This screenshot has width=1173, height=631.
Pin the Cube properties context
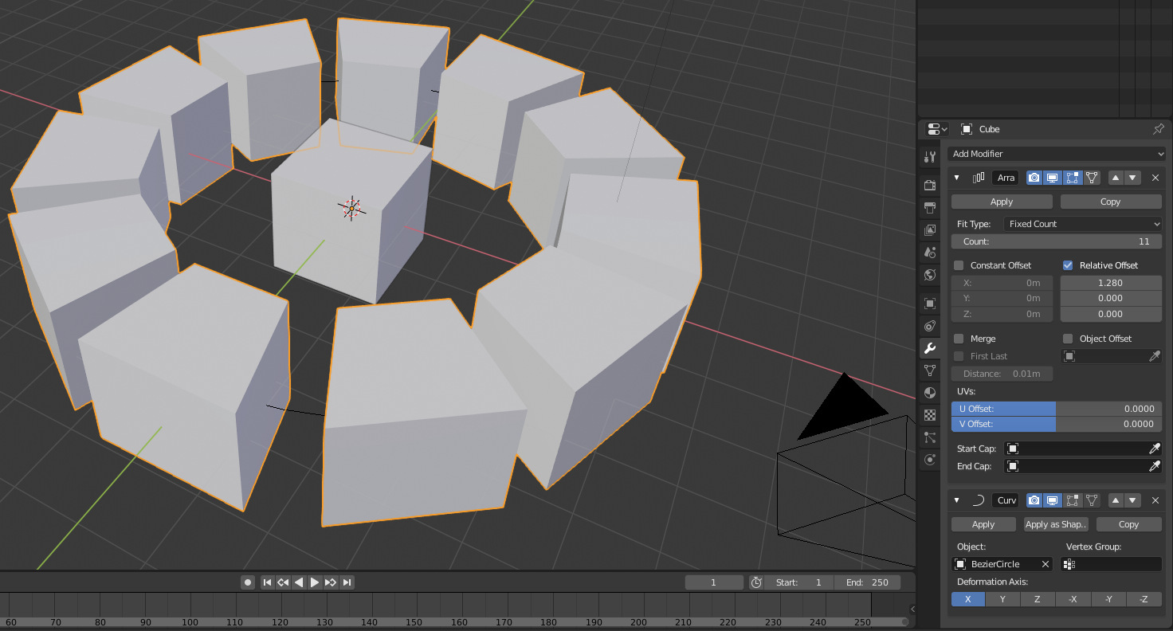click(x=1159, y=129)
